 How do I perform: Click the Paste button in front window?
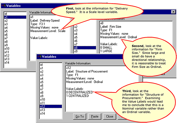click(95, 116)
